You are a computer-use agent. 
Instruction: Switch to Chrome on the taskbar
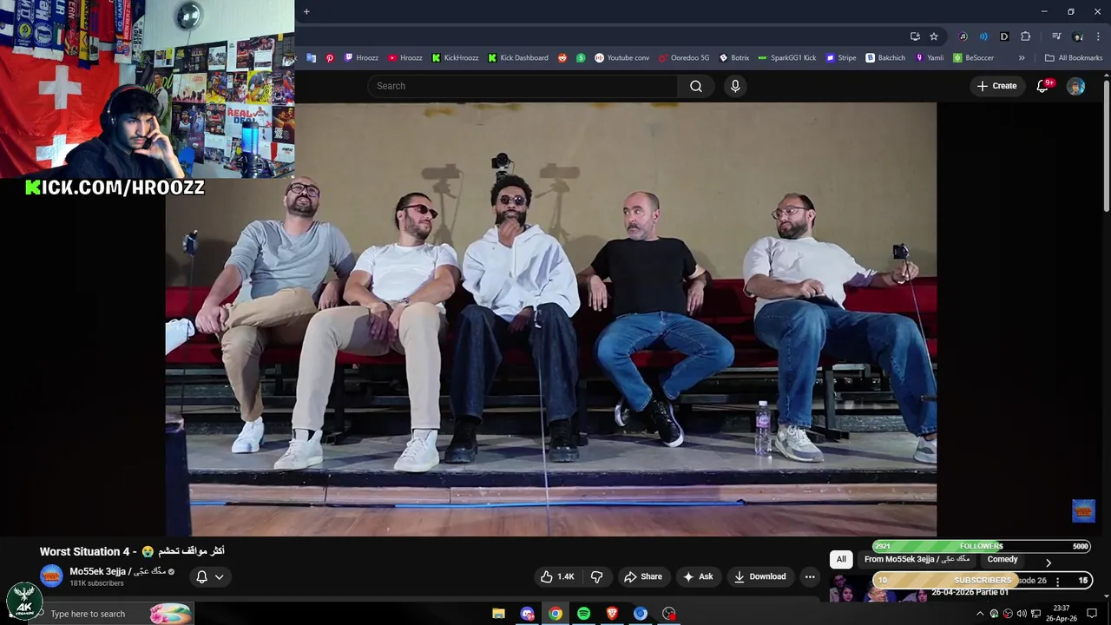pyautogui.click(x=555, y=614)
